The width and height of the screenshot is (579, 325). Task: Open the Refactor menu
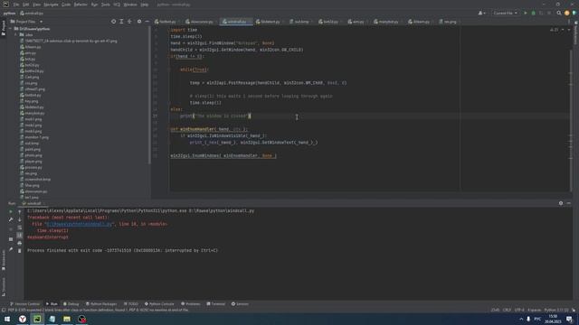pos(81,5)
